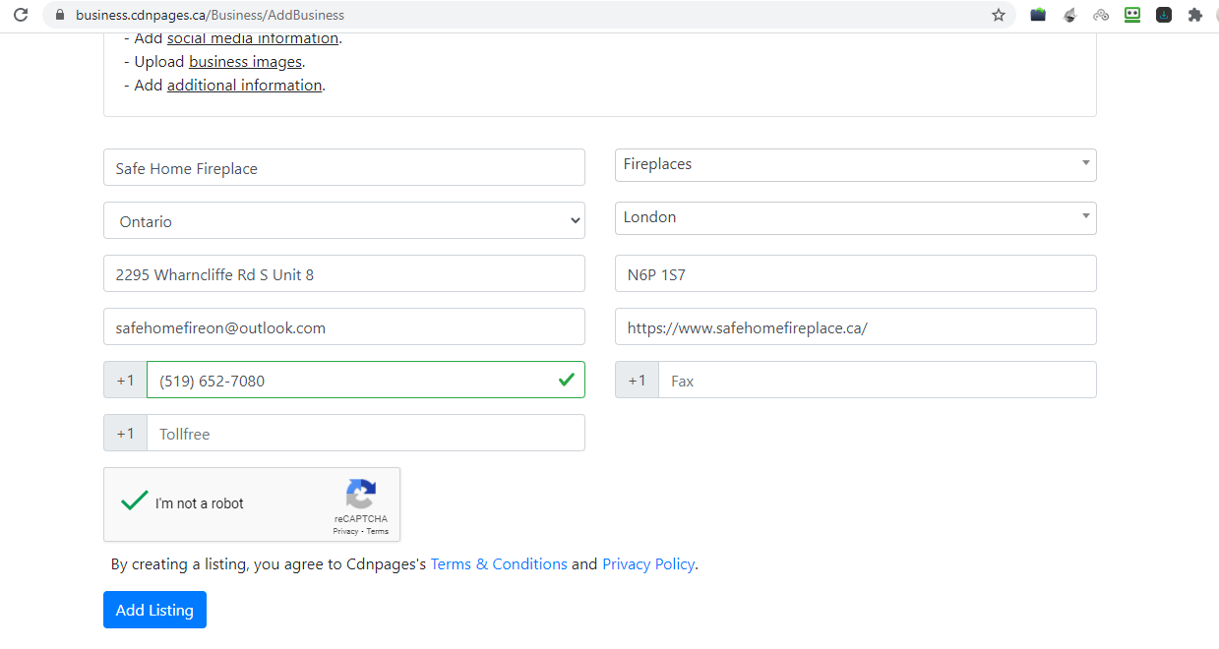The height and width of the screenshot is (649, 1219).
Task: Click the Add Listing button
Action: point(154,610)
